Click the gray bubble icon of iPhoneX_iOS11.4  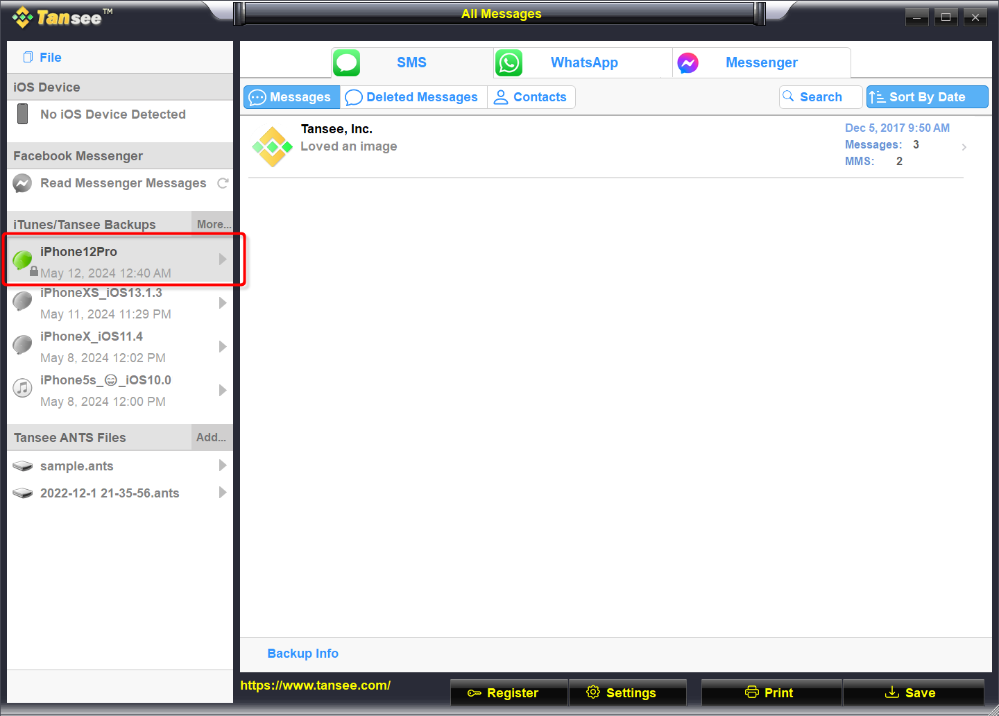[22, 345]
